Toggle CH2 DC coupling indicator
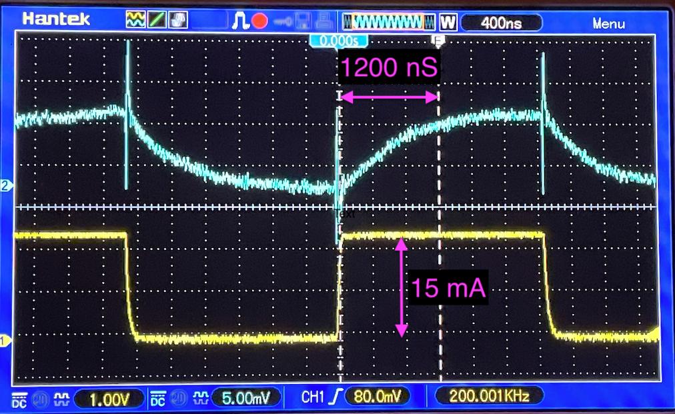 point(159,399)
